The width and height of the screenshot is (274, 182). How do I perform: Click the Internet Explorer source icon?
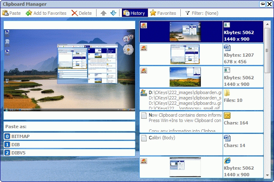tap(227, 160)
